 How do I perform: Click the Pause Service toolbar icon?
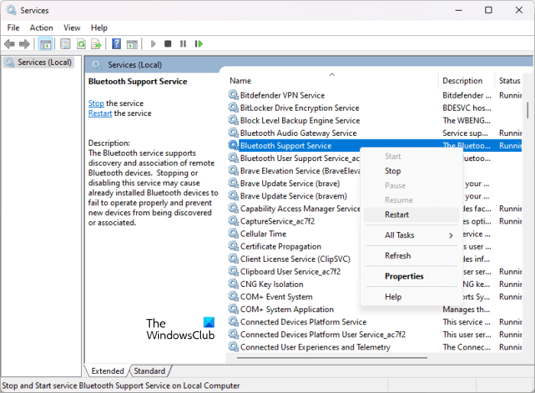[183, 44]
